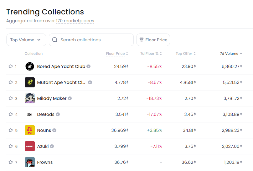Favorite Bored Ape Yacht Club with star
Screen dimensions: 253x171
[x=11, y=66]
